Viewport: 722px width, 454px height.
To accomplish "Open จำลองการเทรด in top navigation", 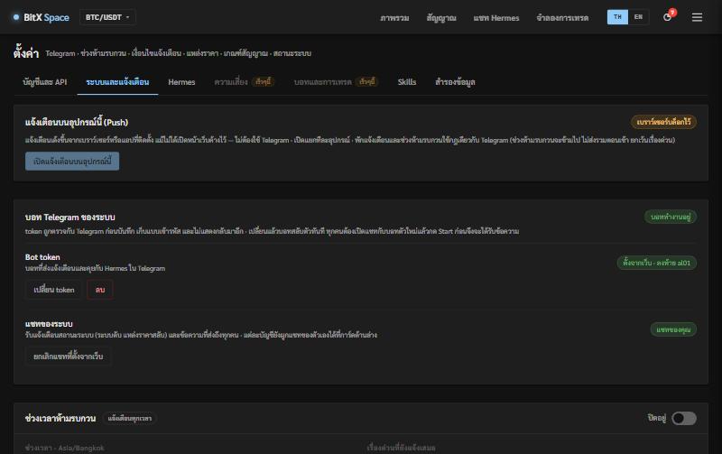I will (x=562, y=18).
